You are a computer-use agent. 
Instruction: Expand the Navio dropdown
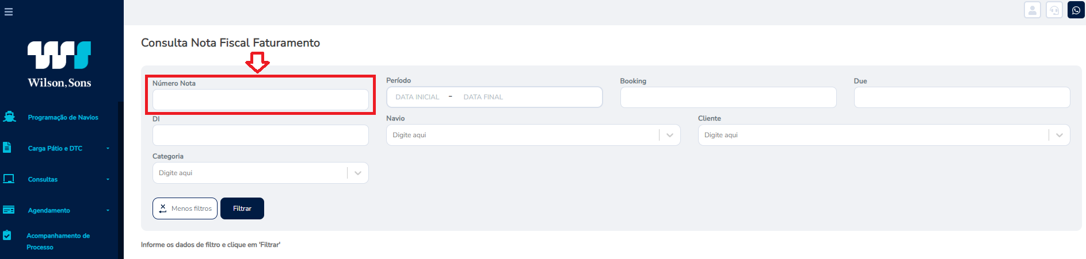670,135
